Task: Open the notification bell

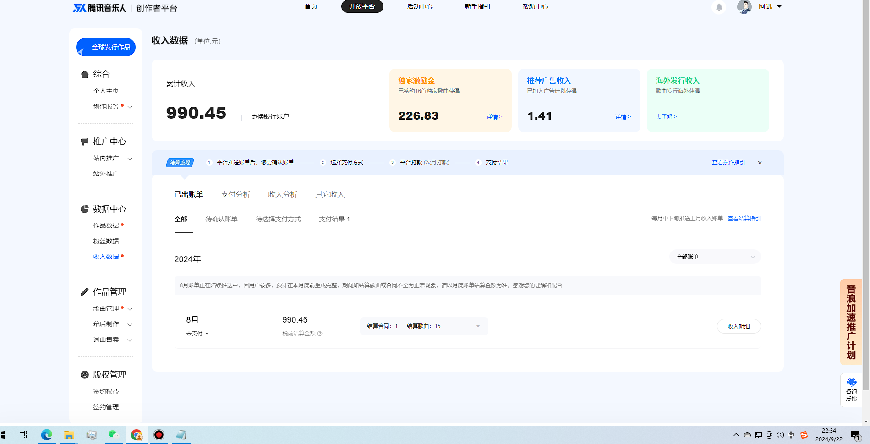Action: 718,7
